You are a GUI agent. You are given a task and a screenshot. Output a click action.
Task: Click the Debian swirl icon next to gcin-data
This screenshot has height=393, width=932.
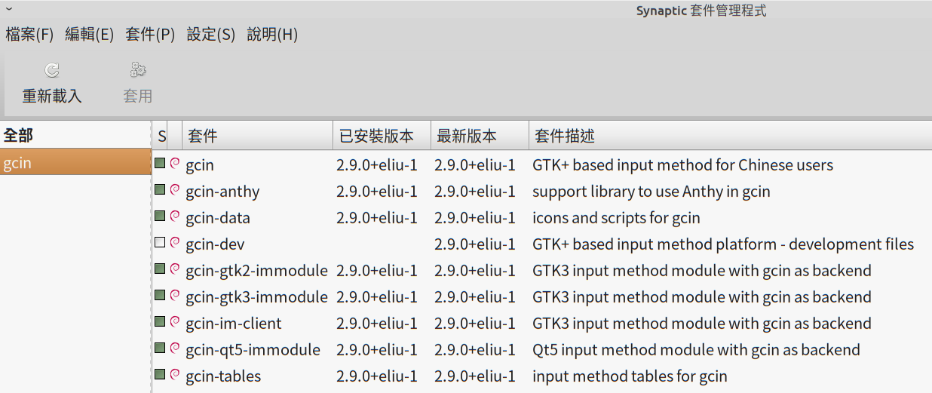(175, 216)
